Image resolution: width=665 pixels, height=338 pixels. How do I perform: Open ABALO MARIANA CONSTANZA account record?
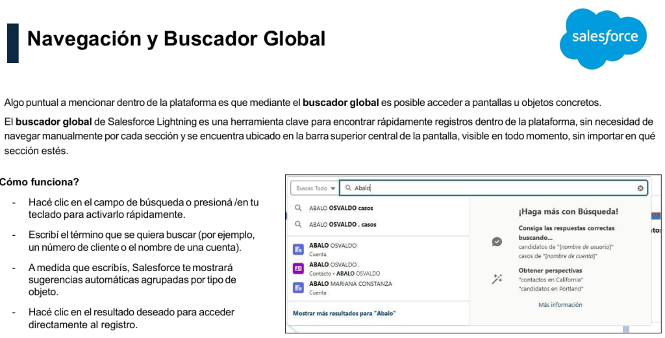350,284
